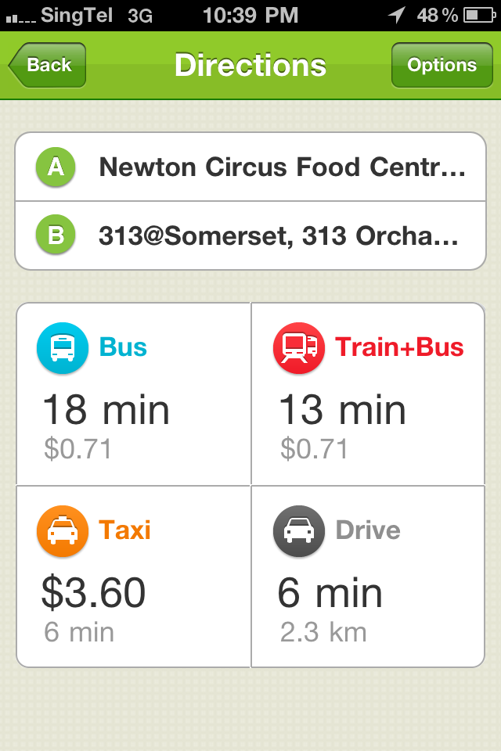Tap the red Train+Bus icon
Screen dimensions: 501x751
click(x=299, y=347)
